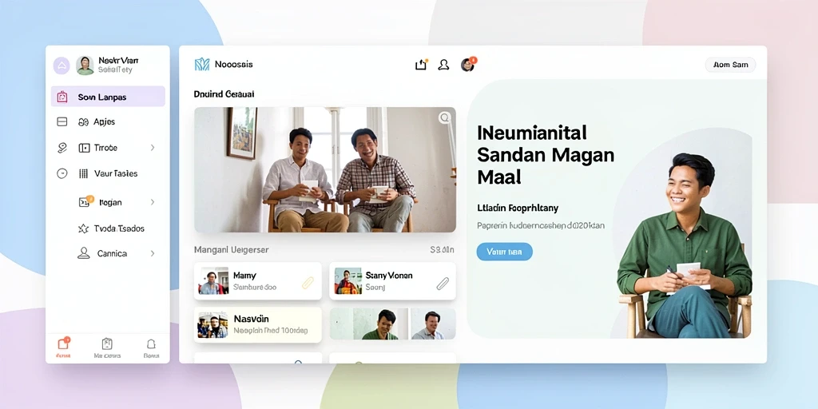Select Sorn Lanpas menu item

(108, 97)
